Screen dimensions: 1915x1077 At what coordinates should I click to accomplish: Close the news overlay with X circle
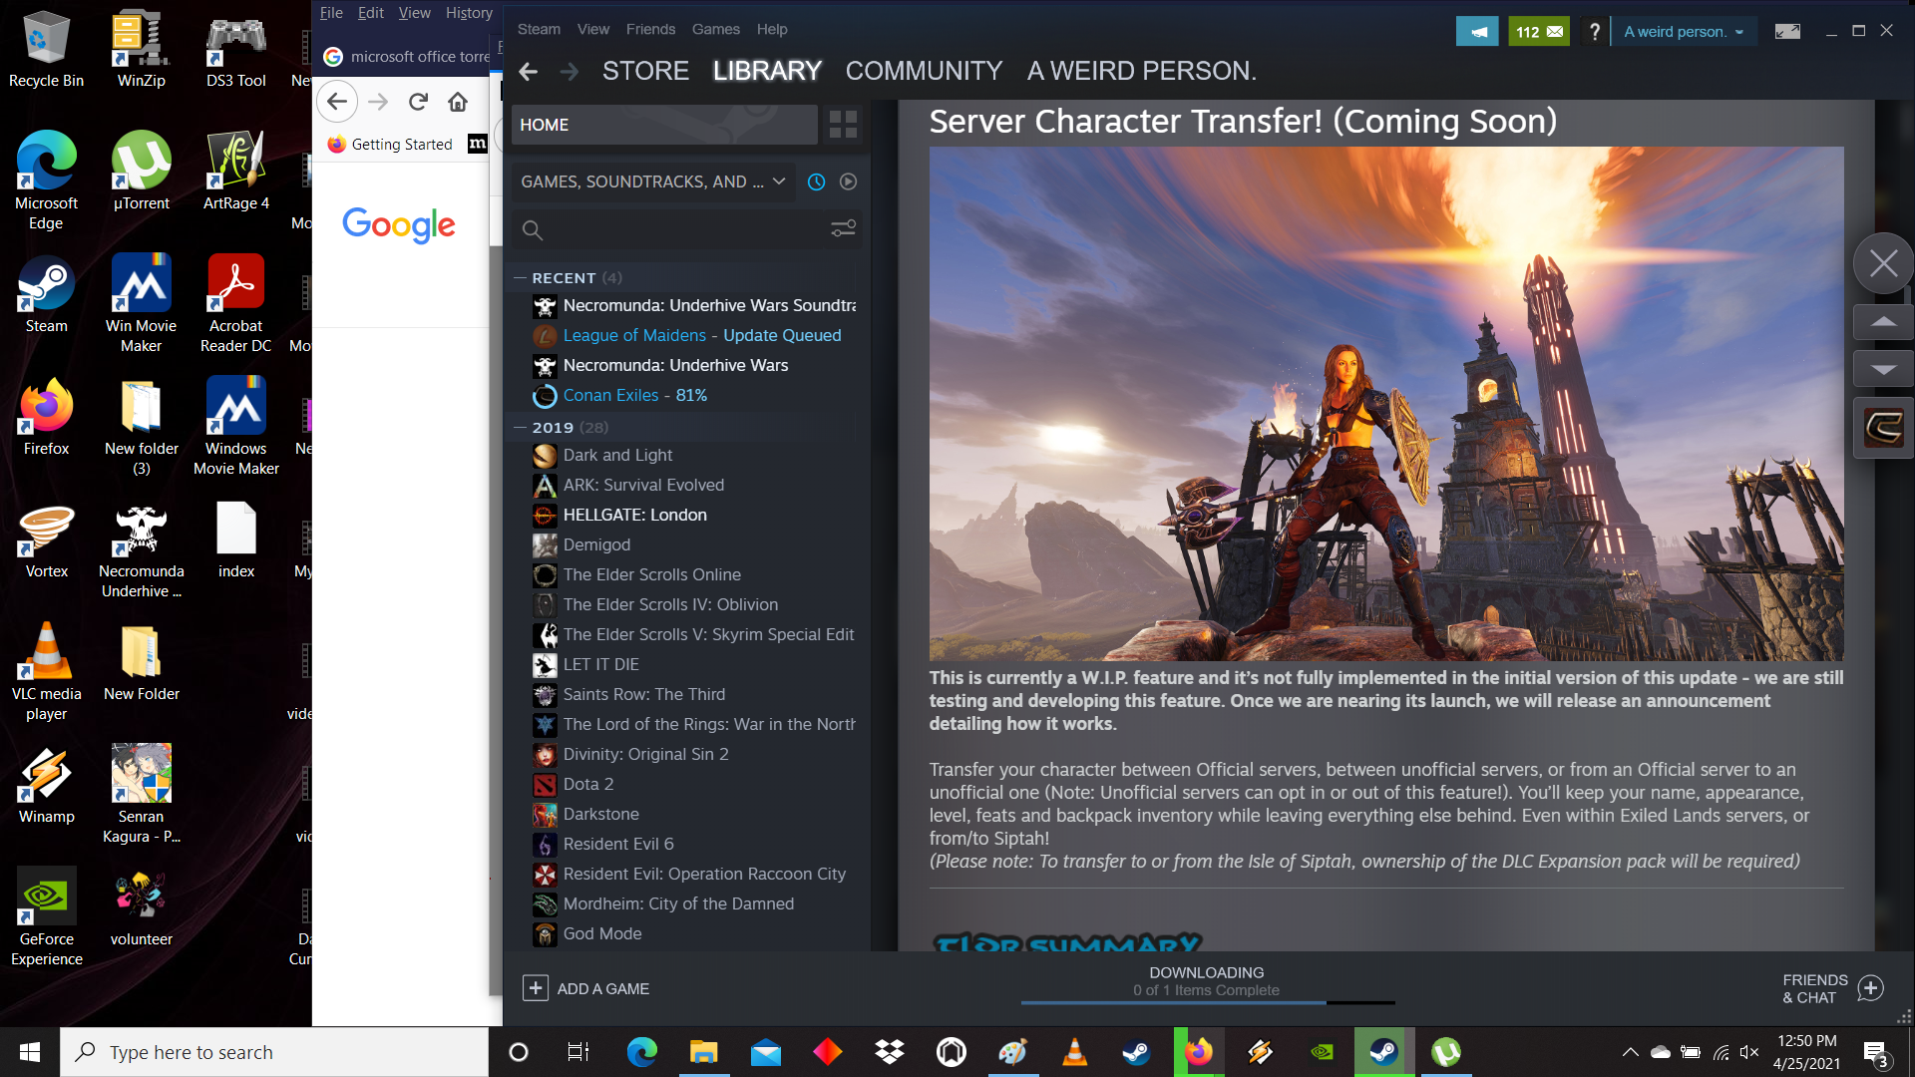1883,263
